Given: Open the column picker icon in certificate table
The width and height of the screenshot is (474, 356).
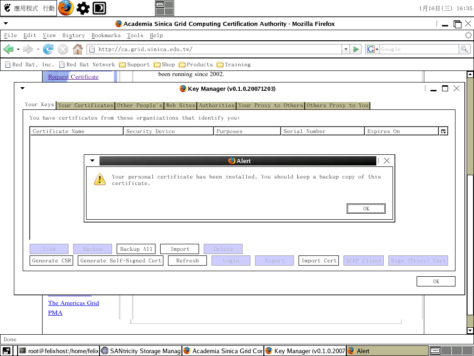Looking at the screenshot, I should (x=443, y=131).
